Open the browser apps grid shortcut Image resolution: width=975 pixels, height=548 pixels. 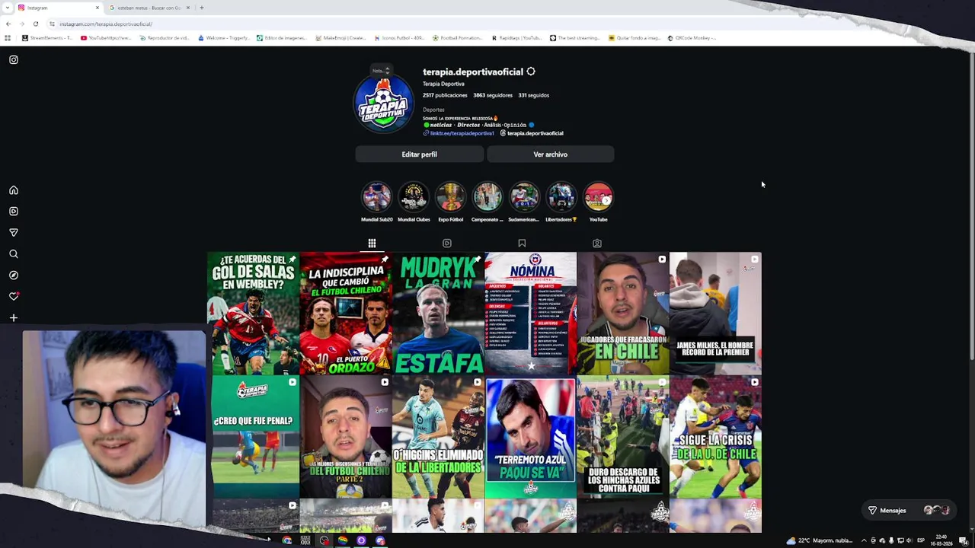pos(8,38)
